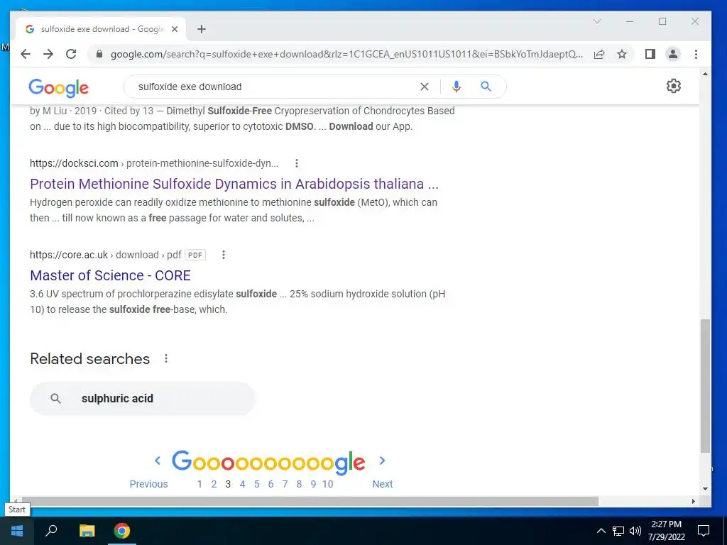Open the Chrome side panel
The width and height of the screenshot is (727, 545).
650,54
